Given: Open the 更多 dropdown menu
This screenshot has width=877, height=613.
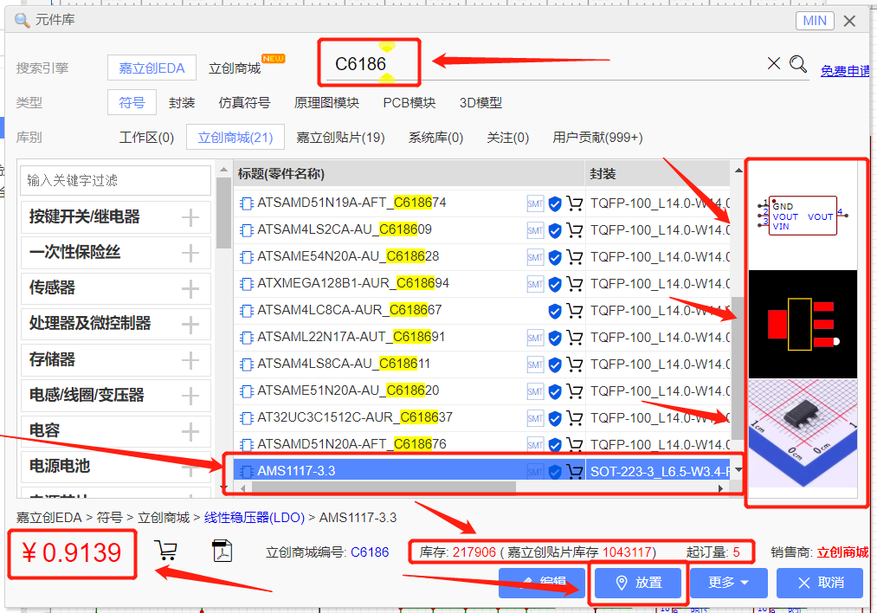Looking at the screenshot, I should [x=728, y=583].
